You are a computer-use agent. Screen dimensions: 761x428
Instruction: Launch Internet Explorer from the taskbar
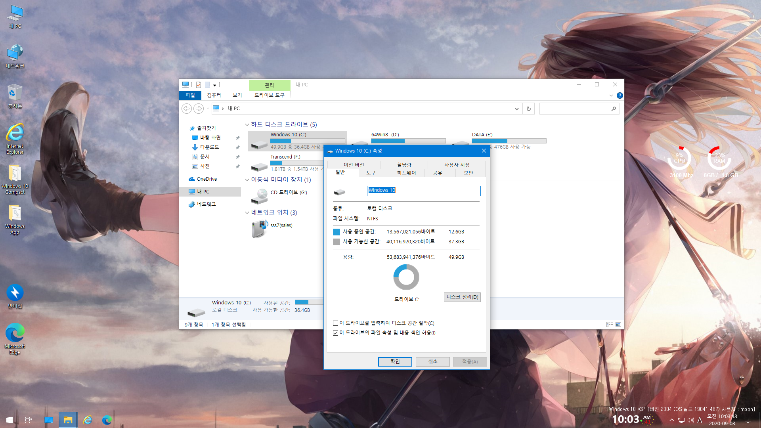[x=88, y=420]
